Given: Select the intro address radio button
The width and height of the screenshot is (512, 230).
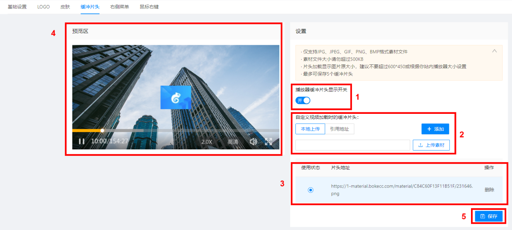Looking at the screenshot, I should pos(311,190).
